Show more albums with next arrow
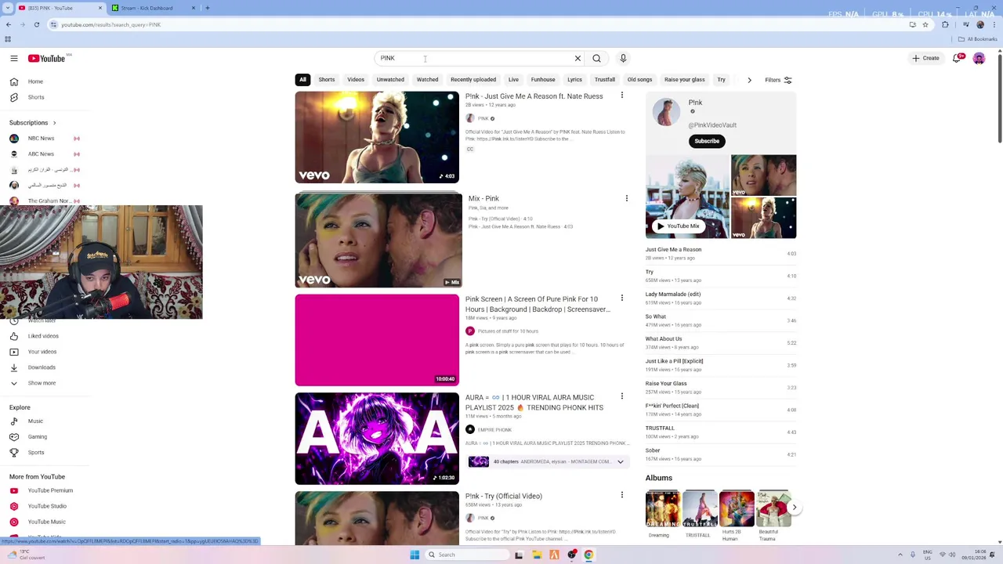This screenshot has width=1003, height=564. 794,508
